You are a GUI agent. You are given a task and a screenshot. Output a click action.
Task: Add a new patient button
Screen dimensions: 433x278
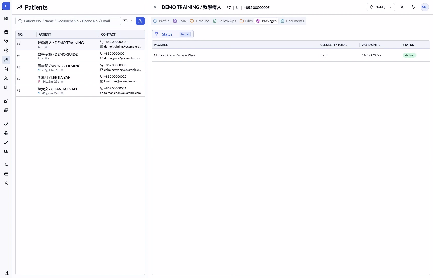pyautogui.click(x=140, y=21)
